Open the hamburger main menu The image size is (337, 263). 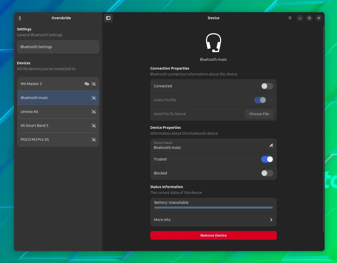click(x=290, y=18)
